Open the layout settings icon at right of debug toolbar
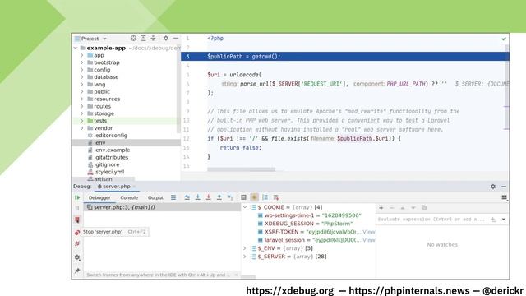Viewport: 526px width, 296px height. (x=504, y=197)
